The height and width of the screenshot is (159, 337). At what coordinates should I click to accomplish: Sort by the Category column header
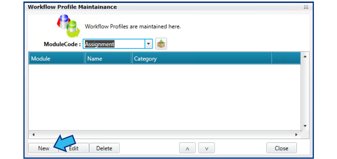[202, 58]
